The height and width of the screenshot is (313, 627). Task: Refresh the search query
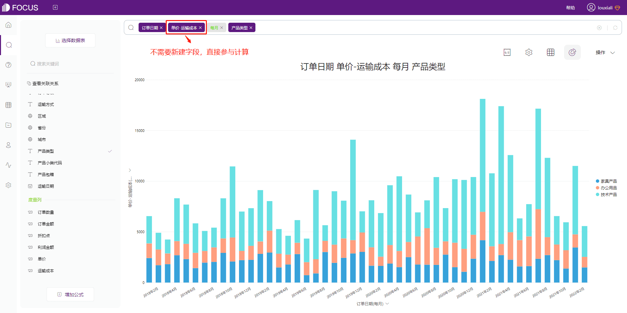click(x=615, y=28)
